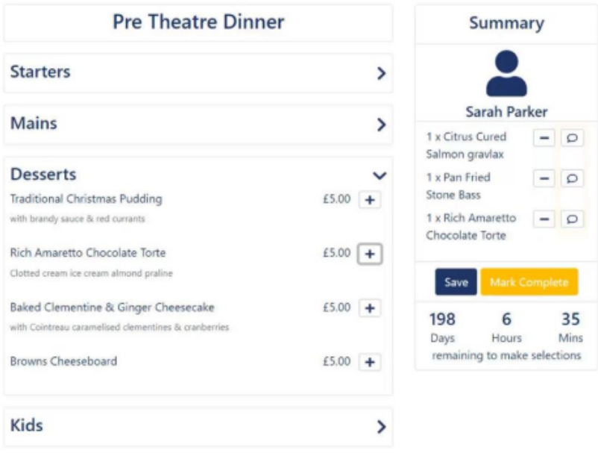Add Rich Amaretto Chocolate Torte plus icon
The height and width of the screenshot is (453, 598).
click(370, 254)
